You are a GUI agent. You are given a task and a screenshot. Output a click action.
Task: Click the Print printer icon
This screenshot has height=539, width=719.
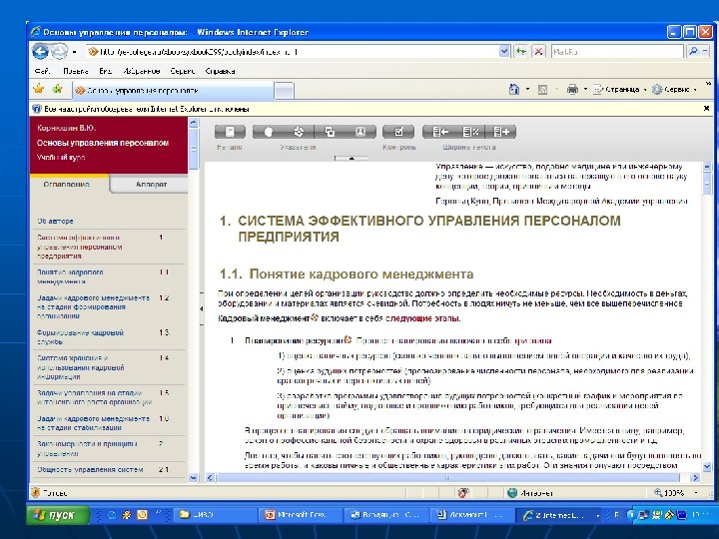(572, 90)
